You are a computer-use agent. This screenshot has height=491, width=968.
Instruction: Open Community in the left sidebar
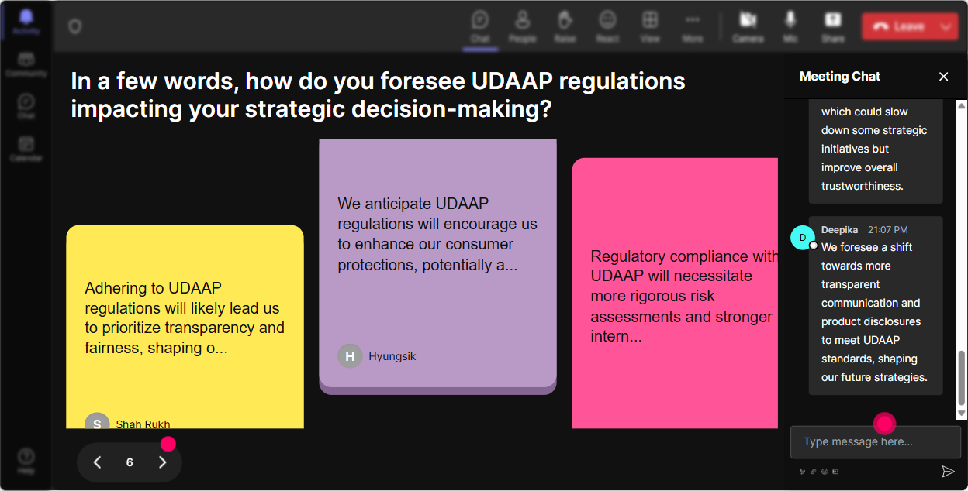(26, 64)
